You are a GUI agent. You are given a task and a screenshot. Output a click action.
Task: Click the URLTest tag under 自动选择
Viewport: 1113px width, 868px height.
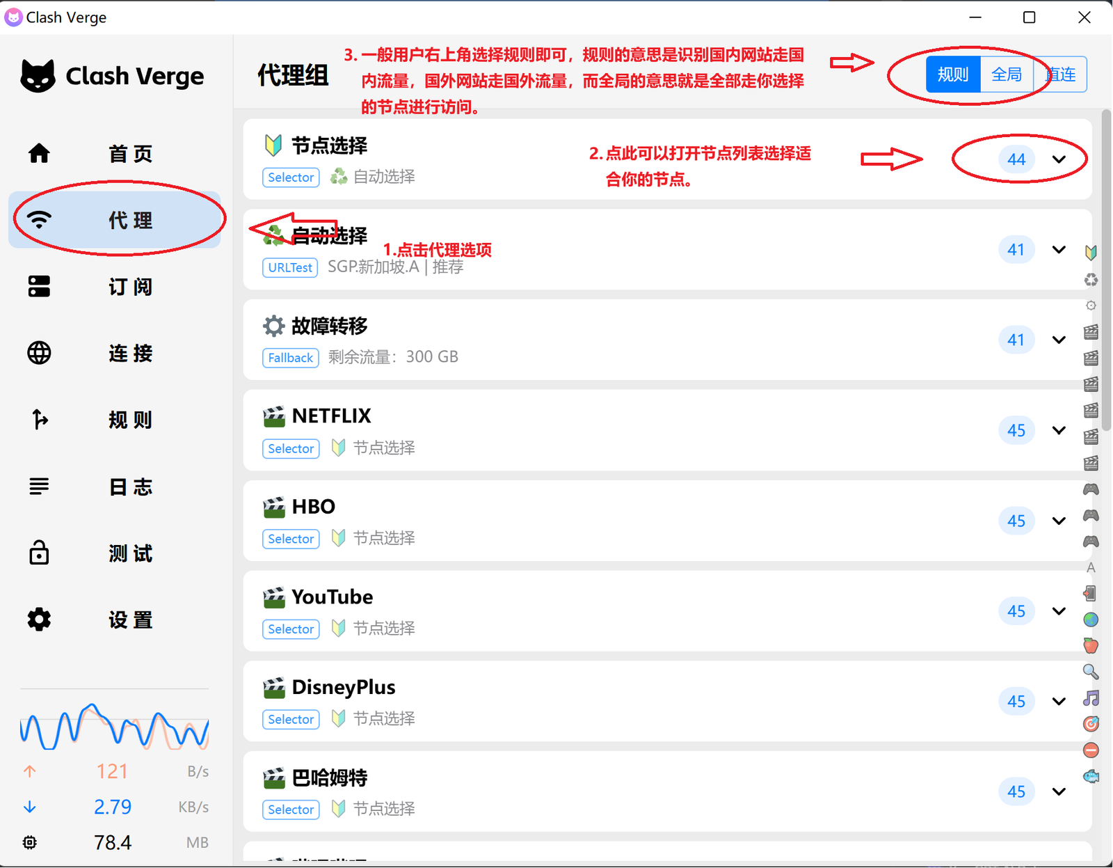[290, 268]
